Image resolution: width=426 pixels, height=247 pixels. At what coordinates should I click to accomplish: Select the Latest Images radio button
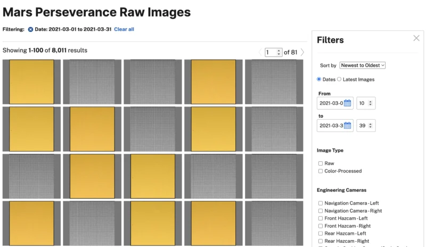click(339, 79)
